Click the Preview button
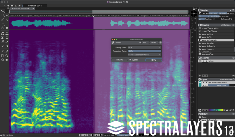235x137 pixels. [119, 60]
